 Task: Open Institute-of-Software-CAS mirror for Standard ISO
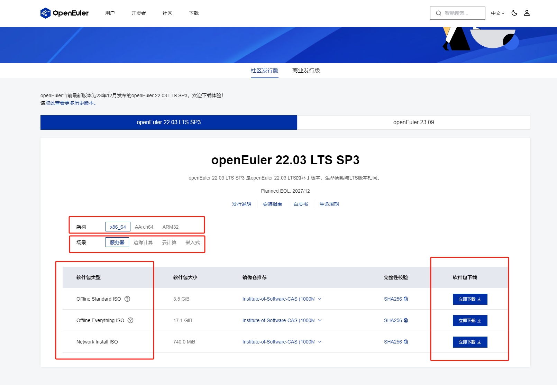(x=278, y=299)
